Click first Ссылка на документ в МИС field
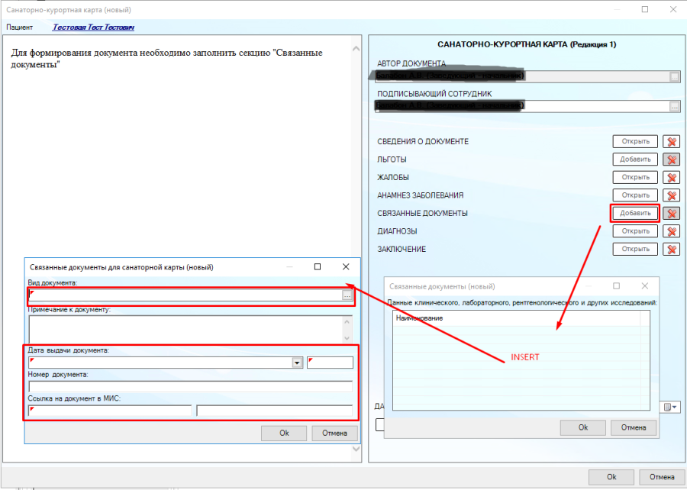The height and width of the screenshot is (490, 687). pyautogui.click(x=110, y=411)
